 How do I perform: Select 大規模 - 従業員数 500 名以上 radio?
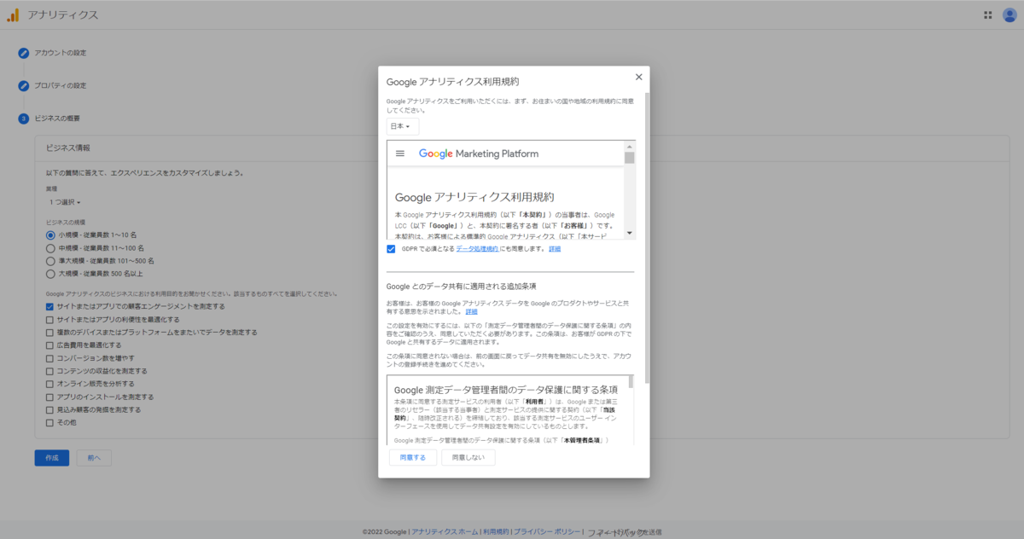[50, 274]
